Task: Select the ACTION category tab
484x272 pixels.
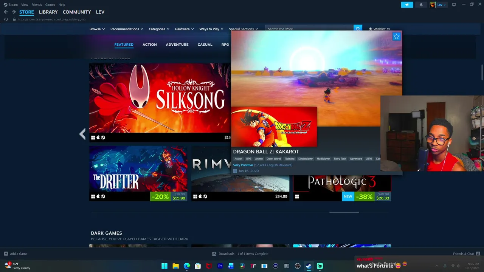Action: [149, 45]
